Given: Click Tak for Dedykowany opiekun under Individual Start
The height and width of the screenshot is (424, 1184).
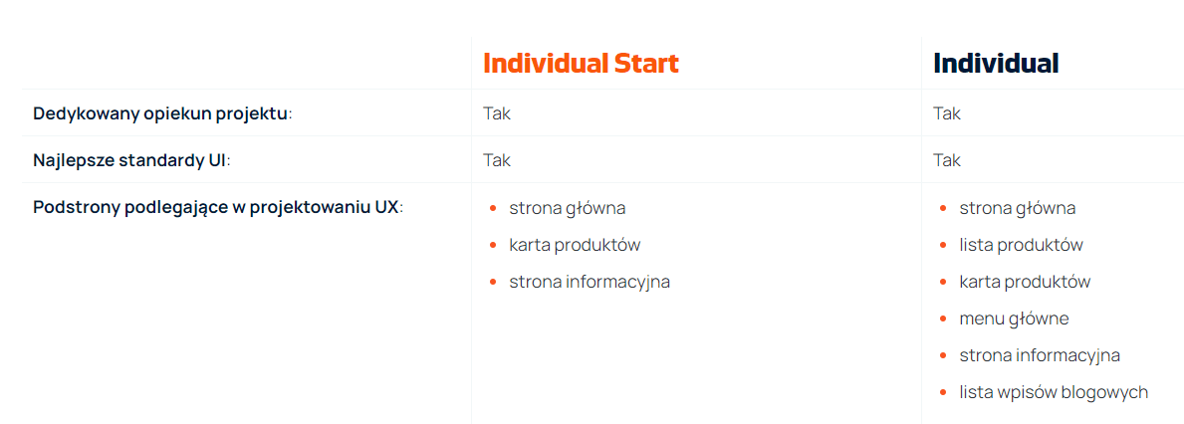Looking at the screenshot, I should (497, 113).
